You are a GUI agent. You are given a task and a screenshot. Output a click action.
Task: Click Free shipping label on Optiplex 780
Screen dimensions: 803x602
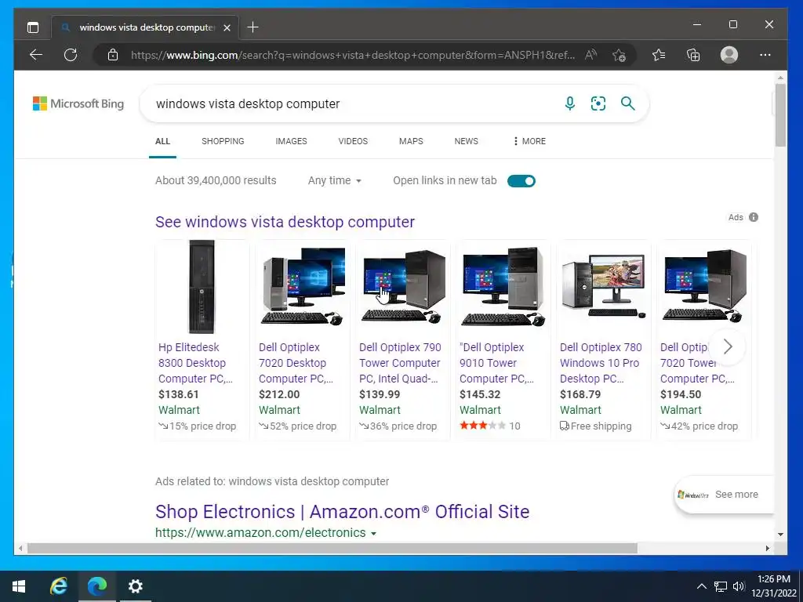596,426
